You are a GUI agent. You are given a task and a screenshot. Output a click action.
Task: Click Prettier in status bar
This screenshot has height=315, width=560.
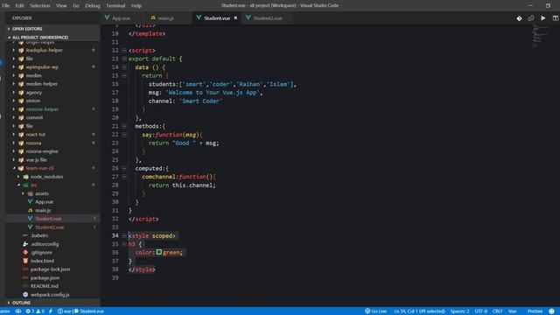tap(535, 311)
